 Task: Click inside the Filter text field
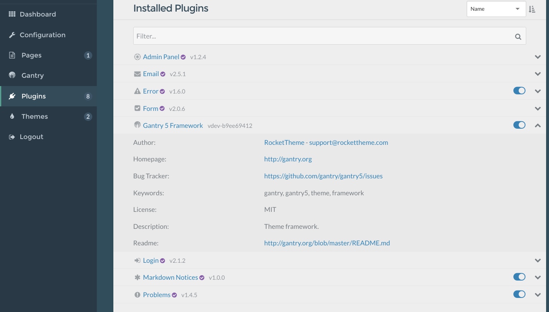(290, 36)
